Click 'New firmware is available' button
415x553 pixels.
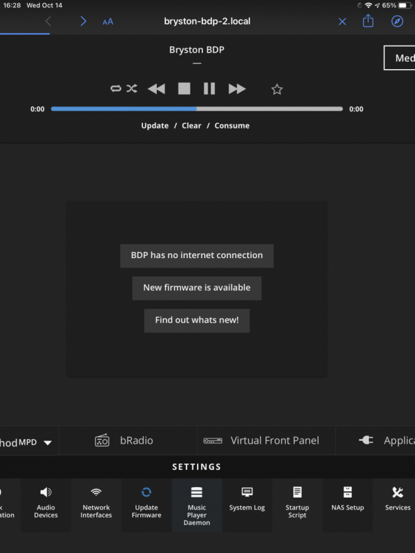click(x=197, y=288)
